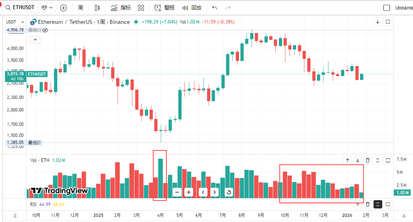413x222 pixels.
Task: Click the 1.02M volume axis label
Action: pos(403,193)
